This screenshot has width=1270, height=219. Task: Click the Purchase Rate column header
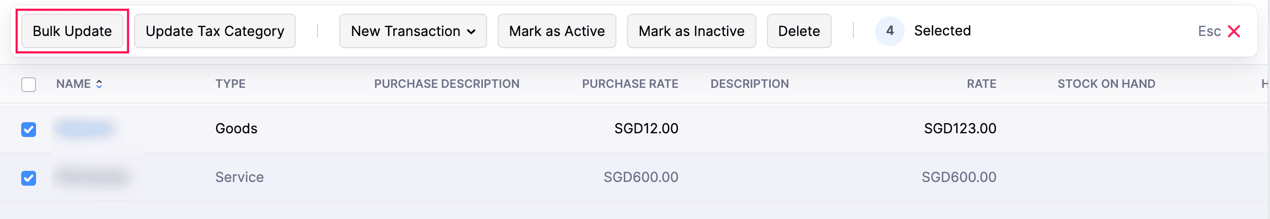(630, 84)
